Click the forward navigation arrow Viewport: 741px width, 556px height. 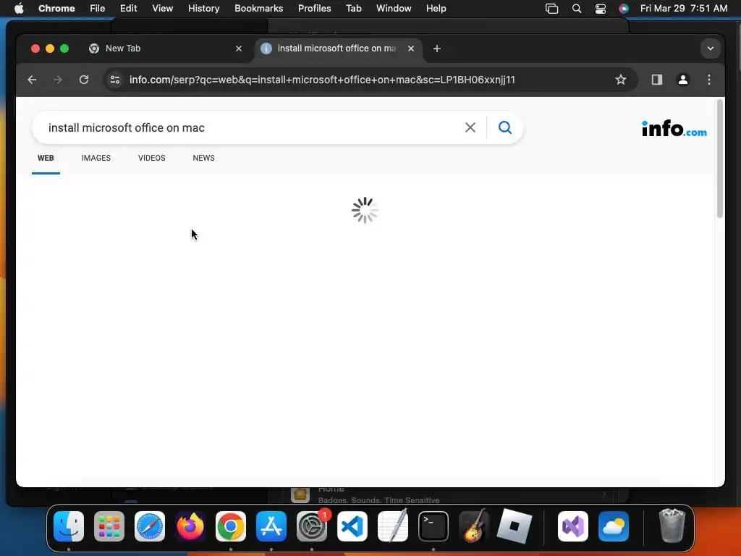click(58, 80)
